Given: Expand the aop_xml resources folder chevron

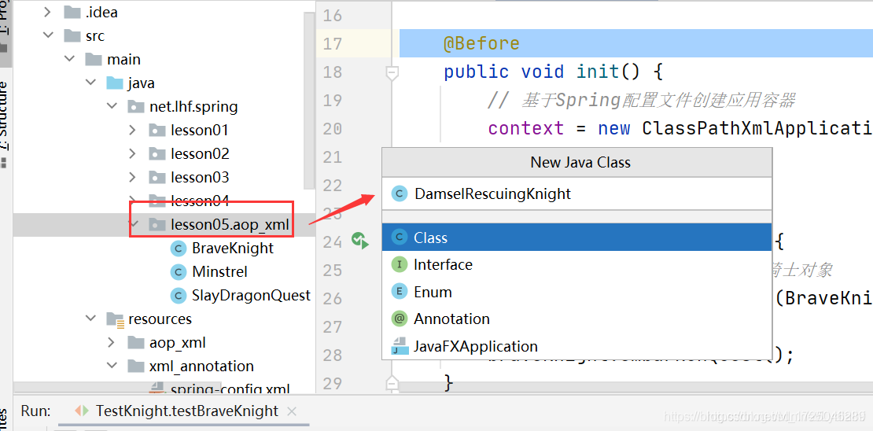Looking at the screenshot, I should [112, 342].
